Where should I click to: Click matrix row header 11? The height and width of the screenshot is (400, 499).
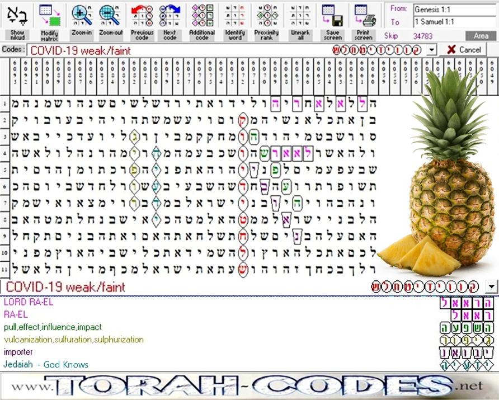pos(4,270)
